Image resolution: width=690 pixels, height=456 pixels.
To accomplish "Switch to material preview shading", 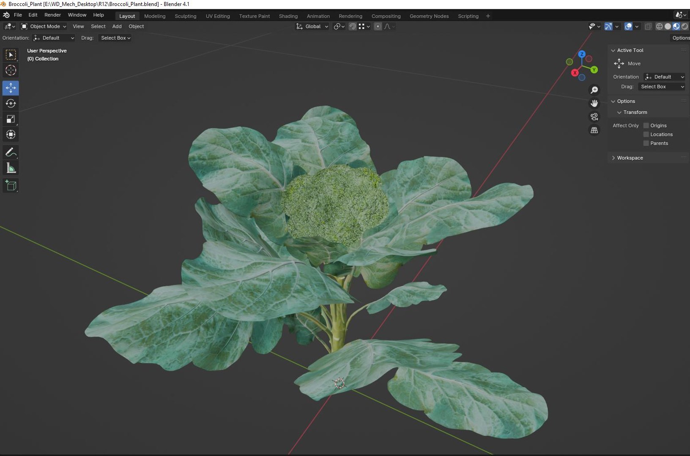I will pyautogui.click(x=676, y=26).
